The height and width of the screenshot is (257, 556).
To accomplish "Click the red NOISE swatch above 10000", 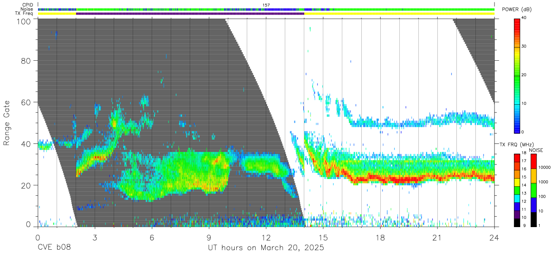I will click(534, 161).
